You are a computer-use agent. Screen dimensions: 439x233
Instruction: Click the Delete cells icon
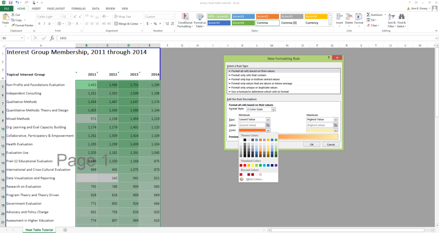tap(349, 17)
